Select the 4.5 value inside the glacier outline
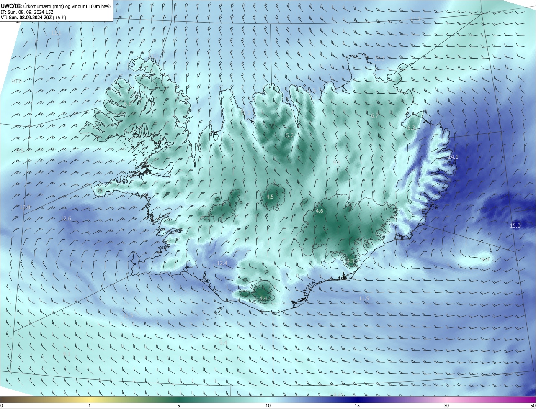The height and width of the screenshot is (409, 536). [x=270, y=197]
